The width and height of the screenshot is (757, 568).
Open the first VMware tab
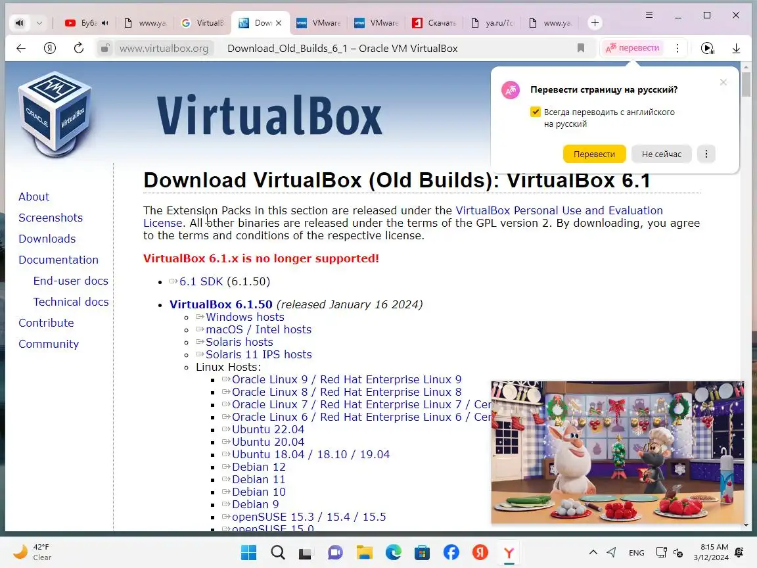[x=319, y=23]
